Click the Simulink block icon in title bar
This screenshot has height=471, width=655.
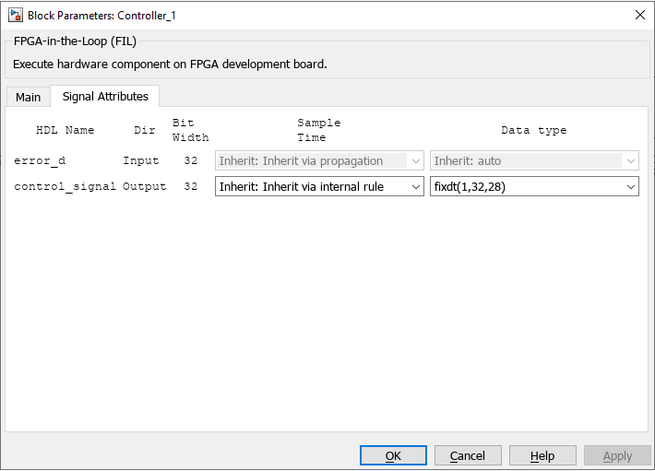tap(16, 15)
